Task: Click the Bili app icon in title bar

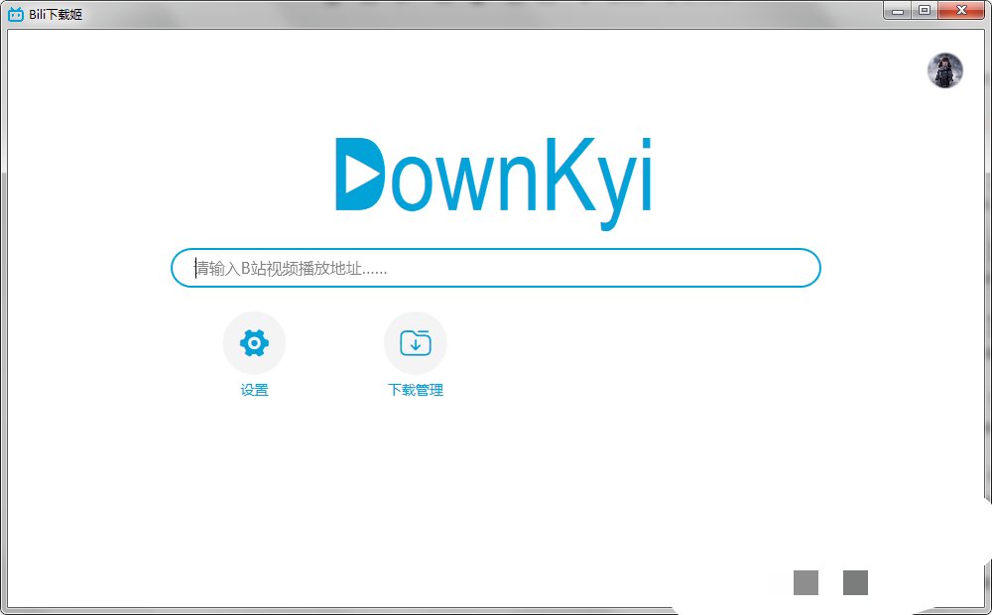Action: point(16,14)
